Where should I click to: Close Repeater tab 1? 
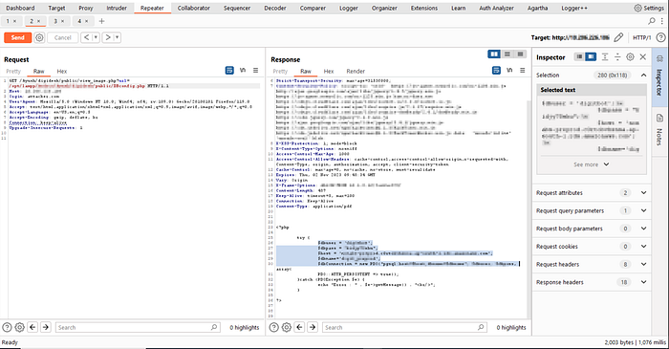(14, 21)
